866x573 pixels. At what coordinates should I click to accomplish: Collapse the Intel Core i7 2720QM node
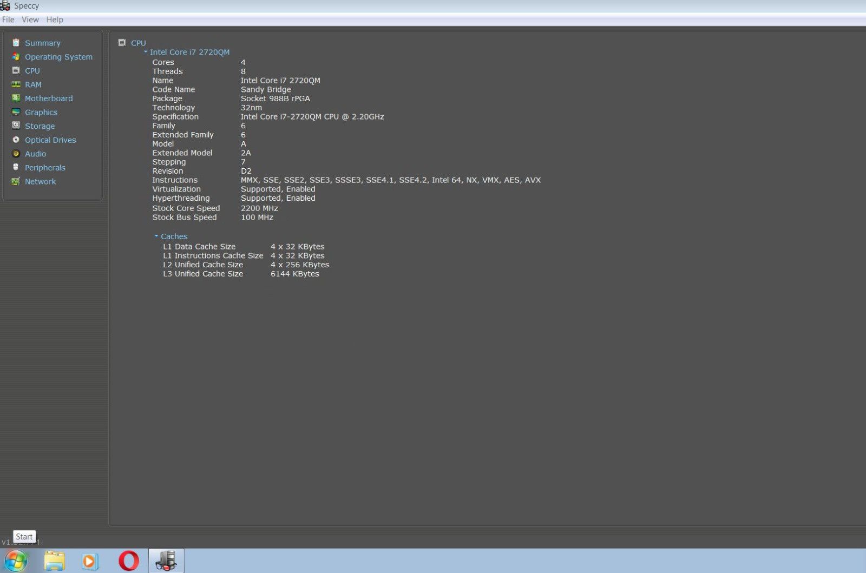pyautogui.click(x=146, y=52)
